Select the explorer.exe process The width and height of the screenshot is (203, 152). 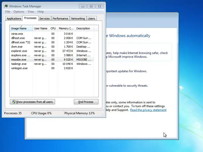[x=52, y=51]
